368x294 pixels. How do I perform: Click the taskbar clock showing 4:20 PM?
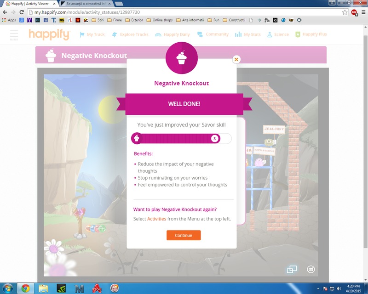[x=353, y=288]
